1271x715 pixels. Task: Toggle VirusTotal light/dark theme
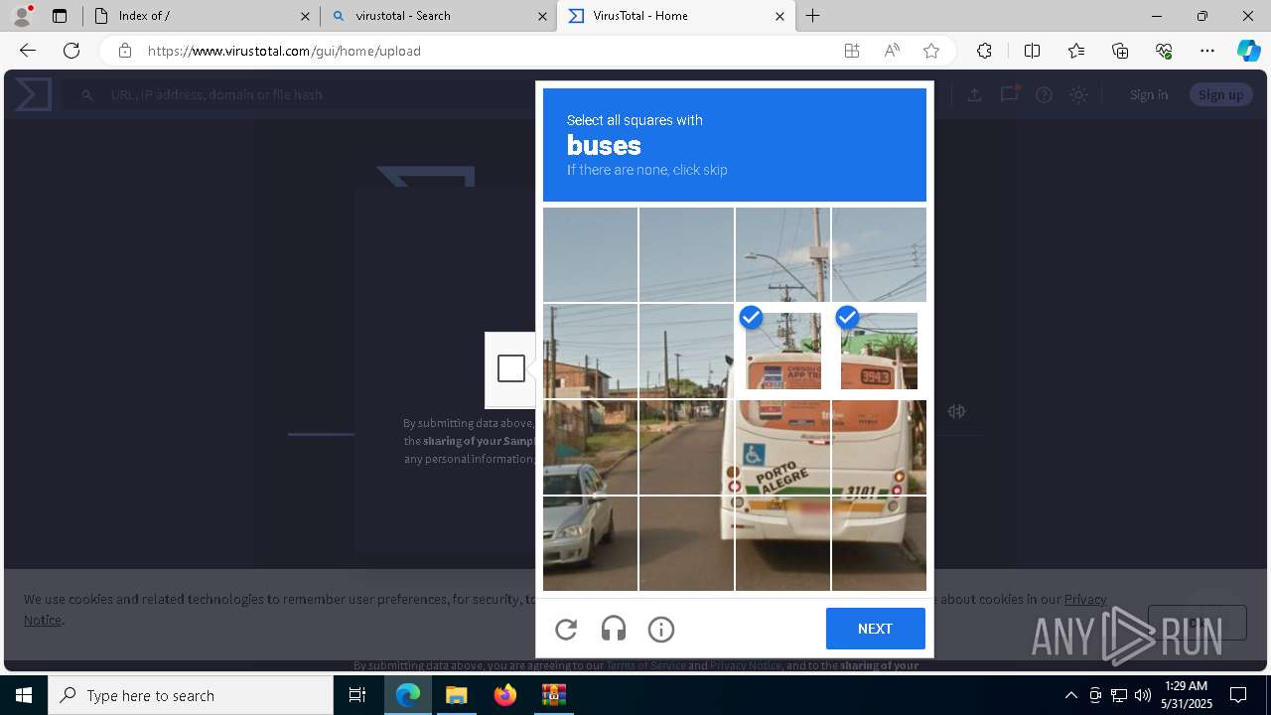pyautogui.click(x=1078, y=94)
